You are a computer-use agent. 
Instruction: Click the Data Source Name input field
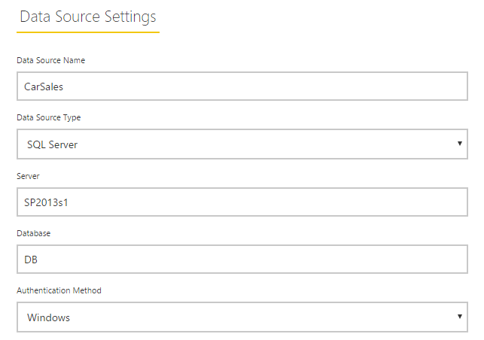click(242, 86)
